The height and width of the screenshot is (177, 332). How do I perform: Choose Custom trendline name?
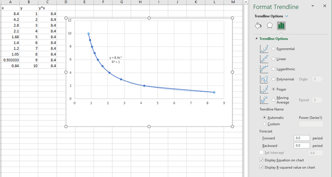265,124
